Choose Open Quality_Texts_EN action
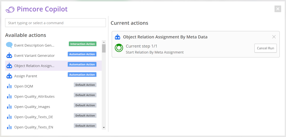The height and width of the screenshot is (137, 286). pyautogui.click(x=54, y=127)
